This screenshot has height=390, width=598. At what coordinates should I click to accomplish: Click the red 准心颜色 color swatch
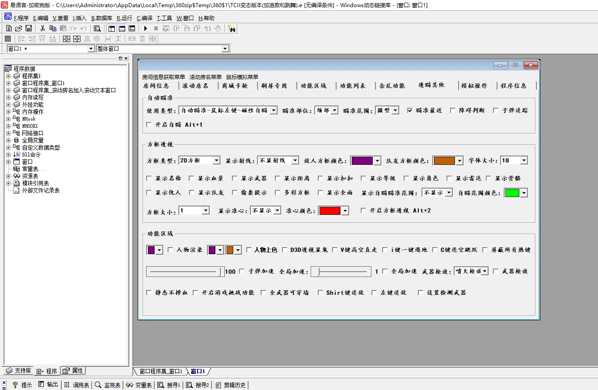(329, 211)
